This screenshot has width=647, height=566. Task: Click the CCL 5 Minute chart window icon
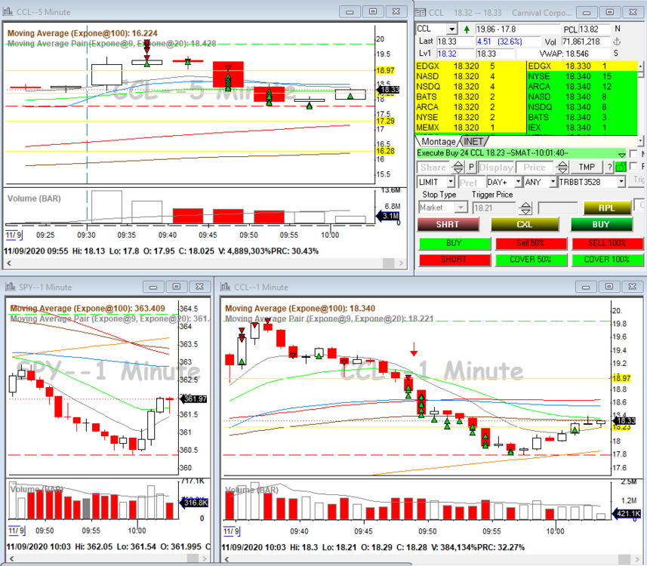[x=9, y=11]
